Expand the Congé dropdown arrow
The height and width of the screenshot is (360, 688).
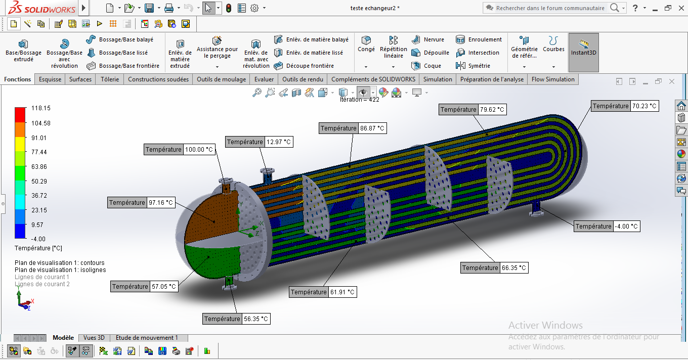click(366, 67)
